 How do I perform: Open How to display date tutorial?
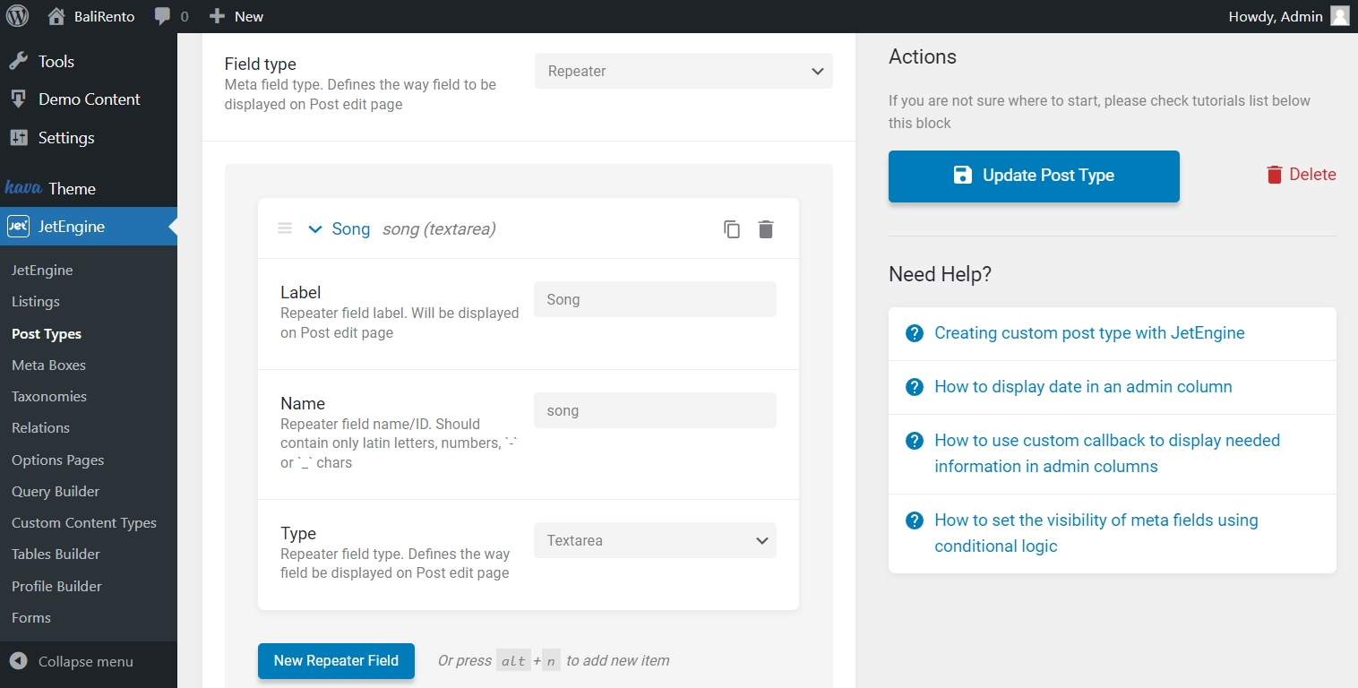(x=1083, y=387)
